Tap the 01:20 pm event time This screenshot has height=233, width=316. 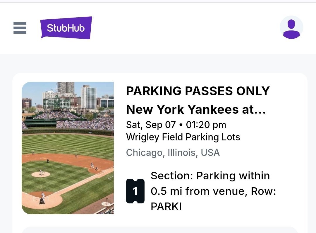(x=206, y=125)
